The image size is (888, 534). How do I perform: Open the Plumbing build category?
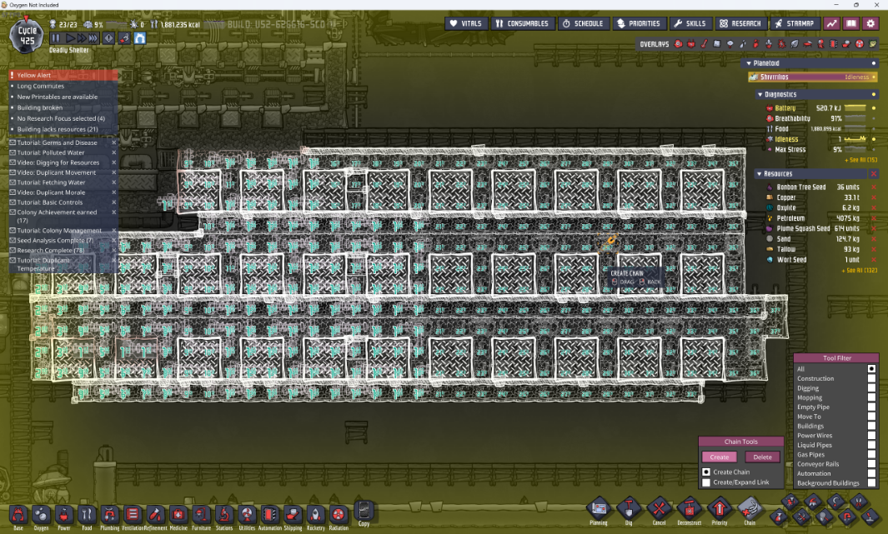coord(109,517)
